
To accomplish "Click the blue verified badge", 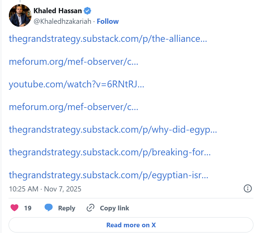I will pyautogui.click(x=87, y=11).
